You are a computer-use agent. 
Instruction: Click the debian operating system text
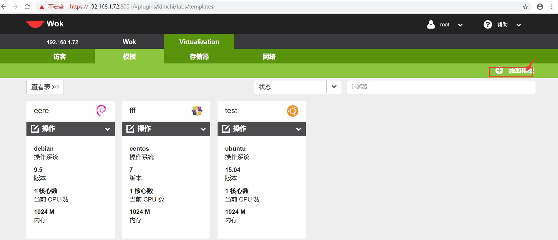pyautogui.click(x=44, y=149)
